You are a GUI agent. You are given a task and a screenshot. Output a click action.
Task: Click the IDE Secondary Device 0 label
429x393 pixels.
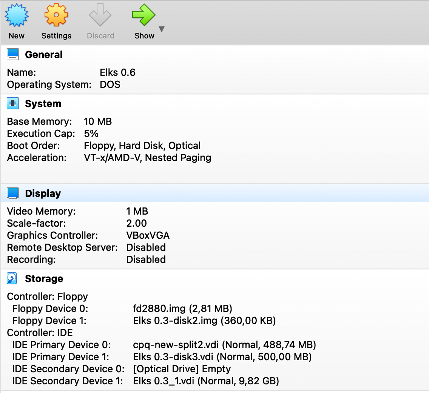[68, 369]
